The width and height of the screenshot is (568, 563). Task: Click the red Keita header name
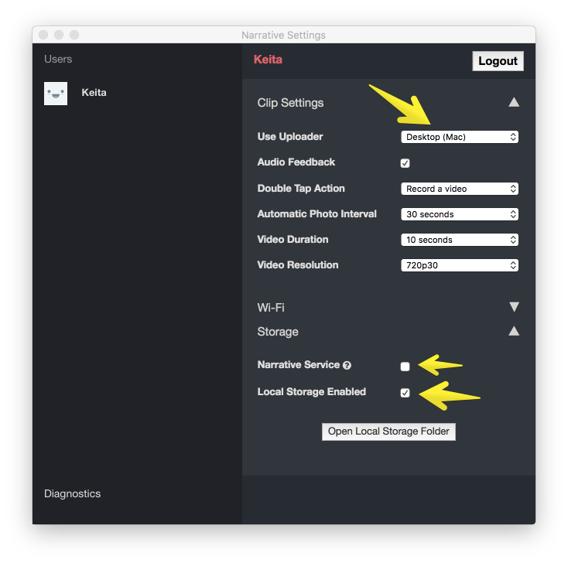pyautogui.click(x=268, y=60)
